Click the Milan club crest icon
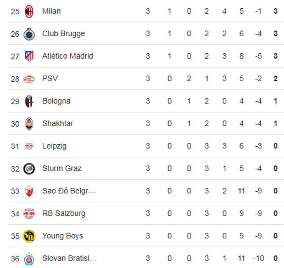 coord(29,11)
